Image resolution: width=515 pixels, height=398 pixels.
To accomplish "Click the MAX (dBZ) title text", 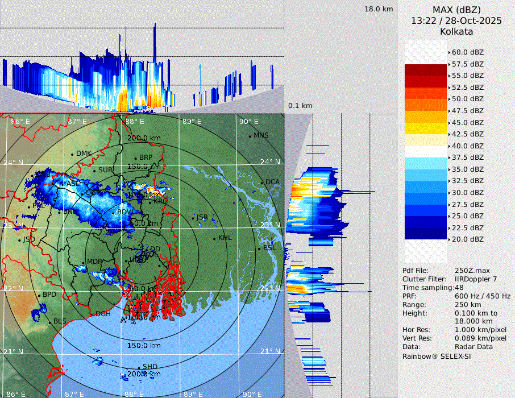I will tap(456, 10).
